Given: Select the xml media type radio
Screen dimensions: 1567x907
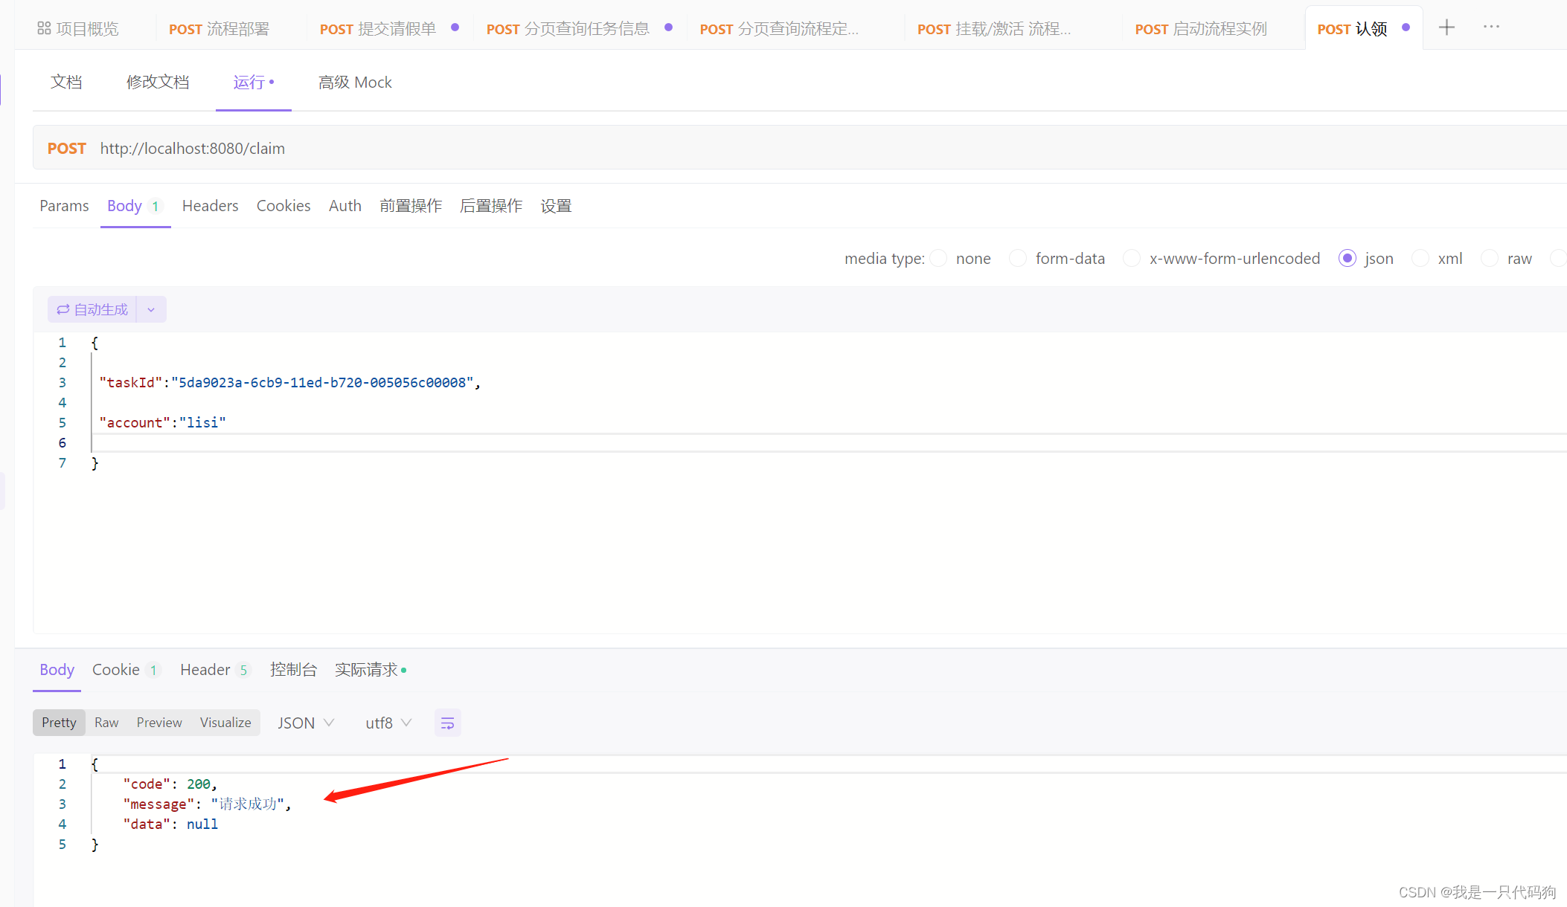Looking at the screenshot, I should point(1420,258).
